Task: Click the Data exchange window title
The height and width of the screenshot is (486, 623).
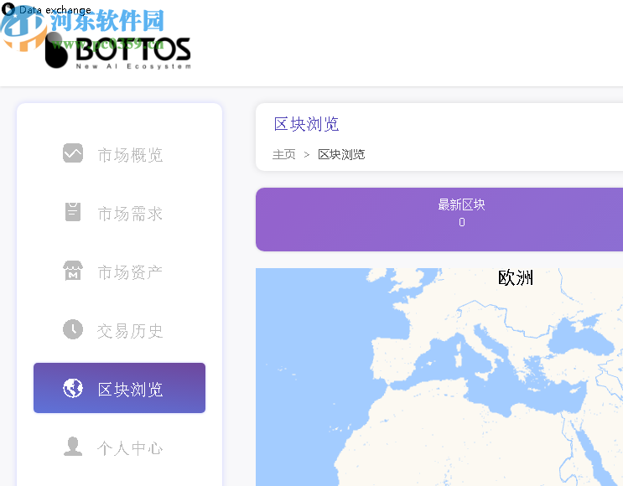Action: pyautogui.click(x=55, y=10)
